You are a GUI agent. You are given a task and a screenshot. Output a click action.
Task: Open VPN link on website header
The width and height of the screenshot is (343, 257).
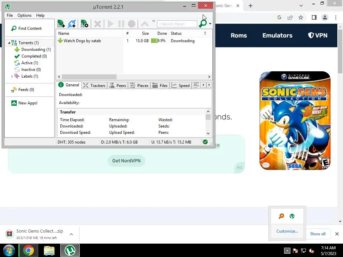click(318, 35)
